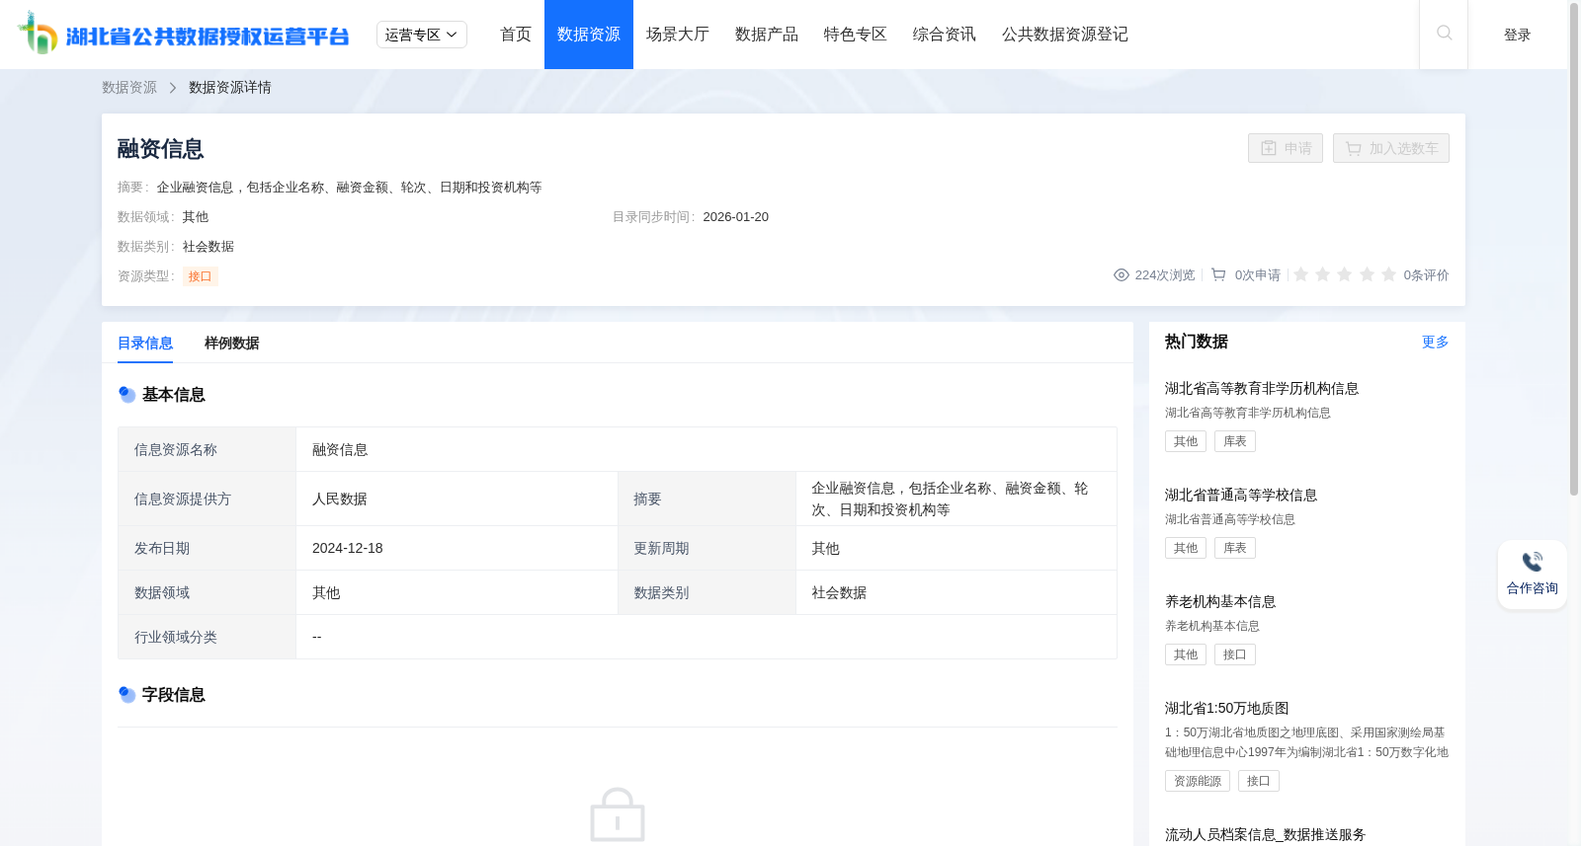Click the 社会数据 cell in info table
This screenshot has height=846, width=1581.
tap(957, 592)
